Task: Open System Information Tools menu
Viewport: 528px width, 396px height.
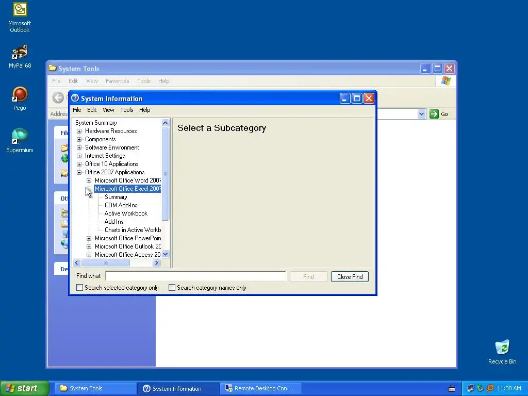Action: pyautogui.click(x=127, y=110)
